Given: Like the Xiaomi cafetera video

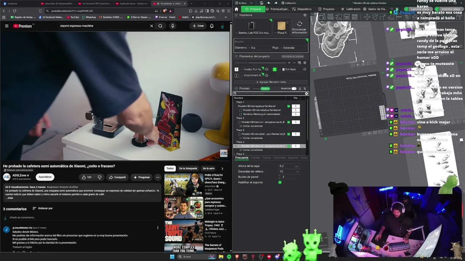Looking at the screenshot, I should [x=86, y=177].
